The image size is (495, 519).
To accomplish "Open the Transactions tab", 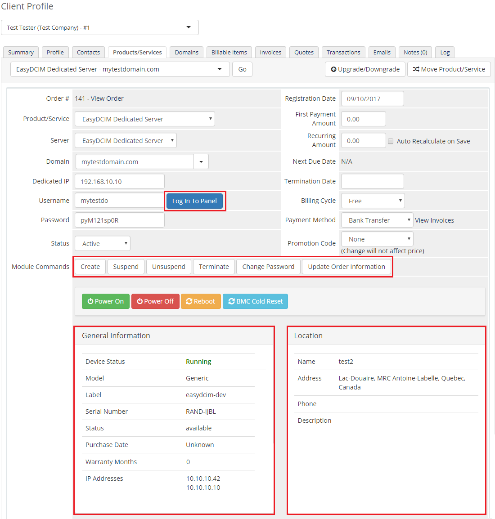I will (343, 52).
